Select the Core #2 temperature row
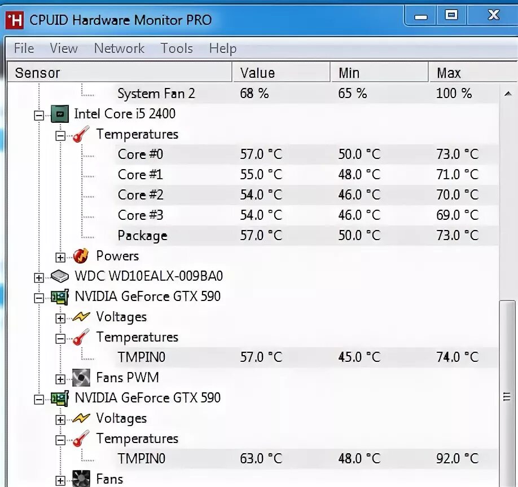The height and width of the screenshot is (487, 518). click(307, 195)
